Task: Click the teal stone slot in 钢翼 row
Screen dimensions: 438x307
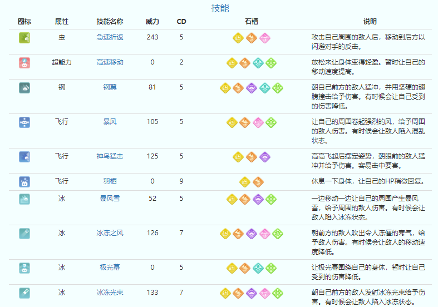Action: pyautogui.click(x=264, y=88)
